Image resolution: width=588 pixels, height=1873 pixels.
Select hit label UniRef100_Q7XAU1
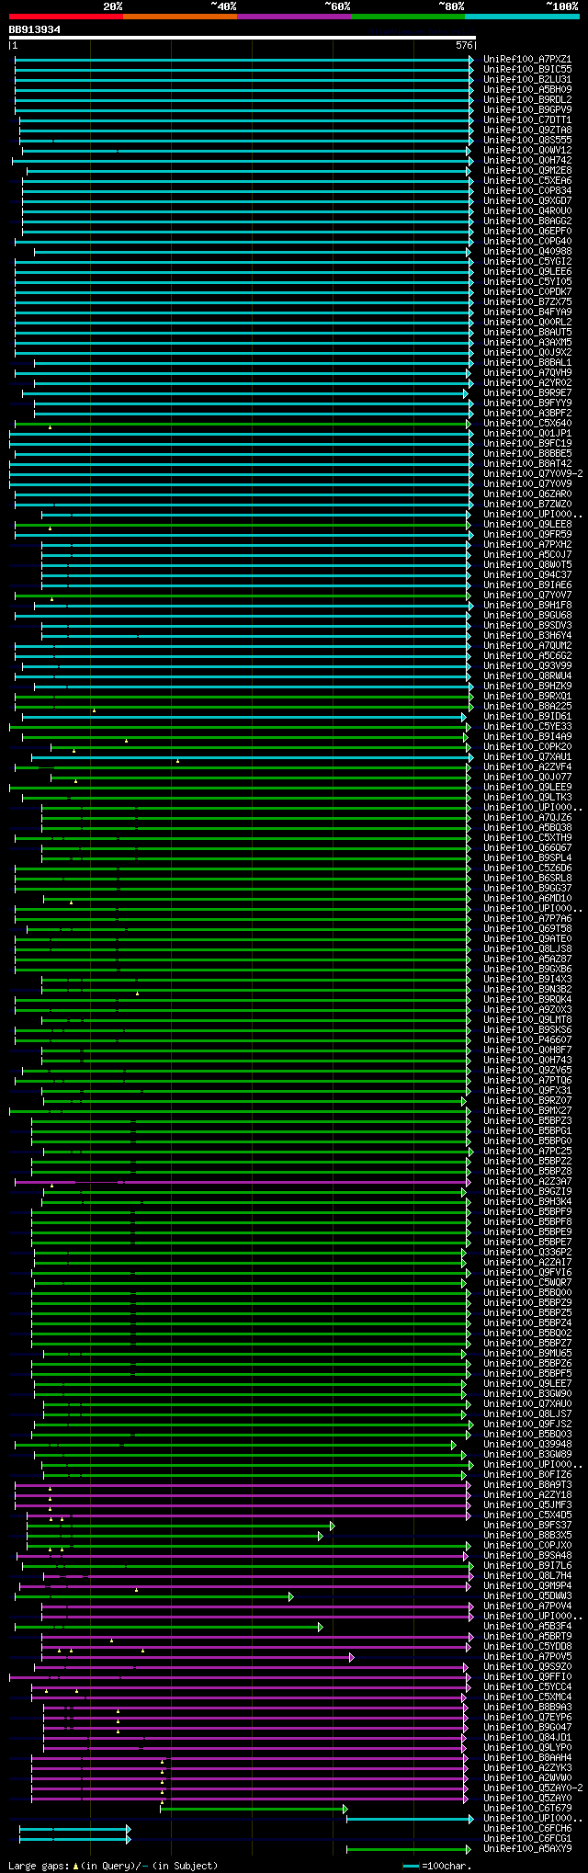tap(527, 757)
